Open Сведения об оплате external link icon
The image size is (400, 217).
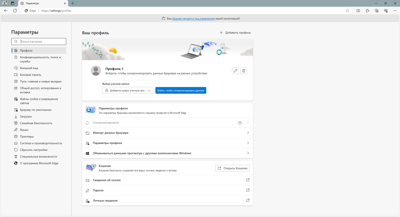point(248,180)
